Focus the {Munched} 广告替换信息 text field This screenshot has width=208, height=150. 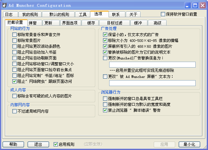click(152, 65)
